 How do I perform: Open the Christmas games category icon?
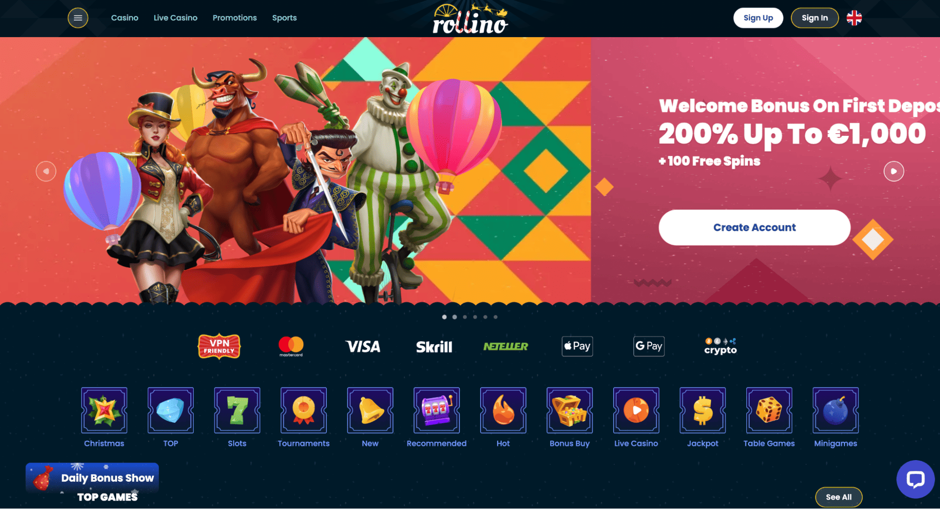[x=104, y=410]
